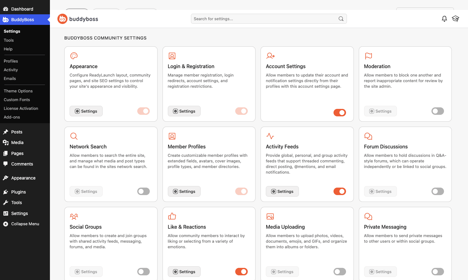Open Settings for Activity Feeds
The height and width of the screenshot is (280, 468).
coord(282,191)
